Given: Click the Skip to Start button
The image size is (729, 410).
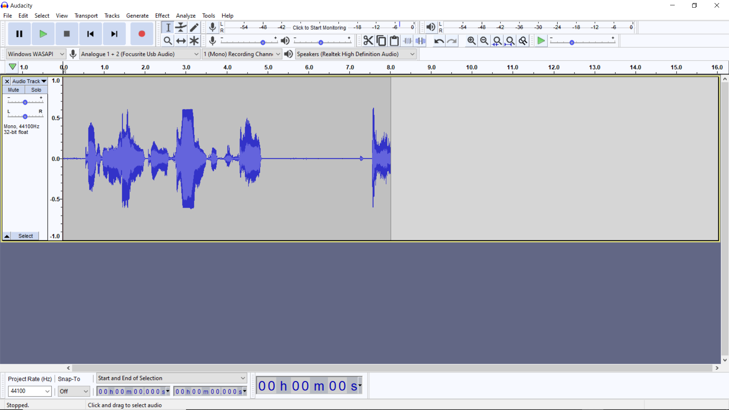Looking at the screenshot, I should click(x=90, y=34).
